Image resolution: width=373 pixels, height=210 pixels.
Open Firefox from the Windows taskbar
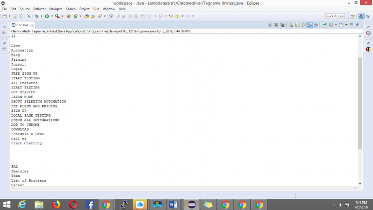(x=55, y=205)
